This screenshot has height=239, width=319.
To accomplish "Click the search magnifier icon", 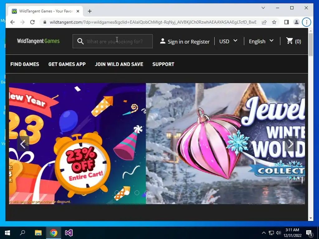I will 80,41.
